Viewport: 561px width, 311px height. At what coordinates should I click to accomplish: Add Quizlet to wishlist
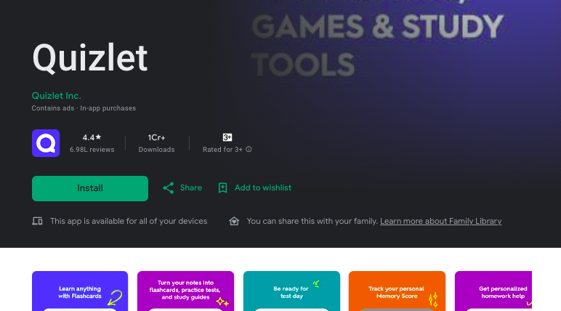coord(262,188)
